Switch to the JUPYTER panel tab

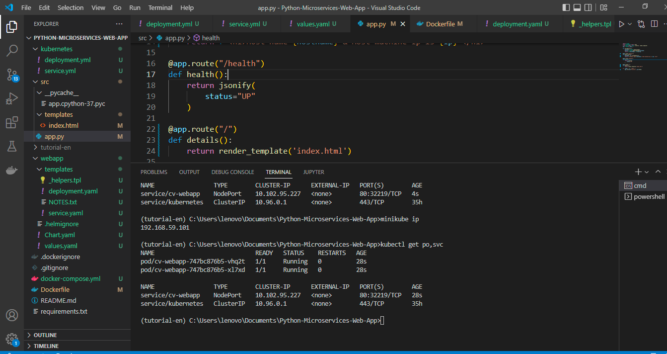(313, 172)
